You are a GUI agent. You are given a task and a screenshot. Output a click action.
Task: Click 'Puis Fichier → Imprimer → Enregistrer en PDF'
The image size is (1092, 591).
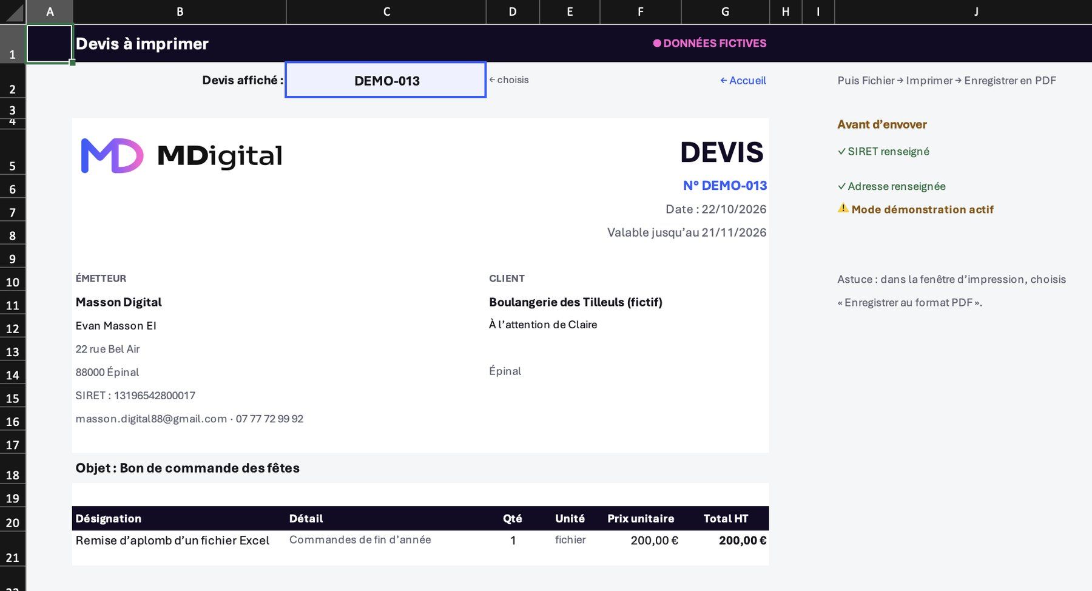pyautogui.click(x=946, y=81)
